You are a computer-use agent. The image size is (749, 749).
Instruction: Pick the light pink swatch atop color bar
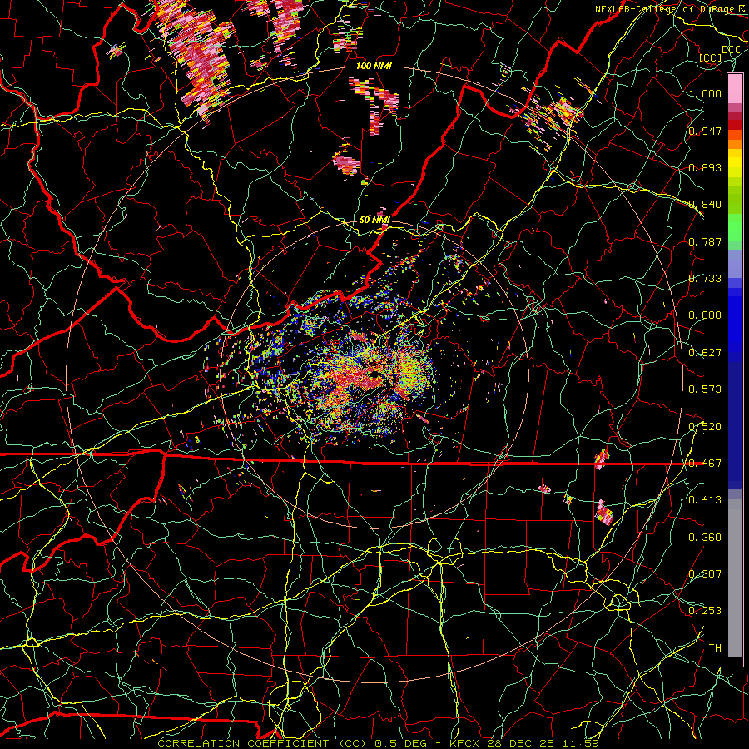pos(735,89)
